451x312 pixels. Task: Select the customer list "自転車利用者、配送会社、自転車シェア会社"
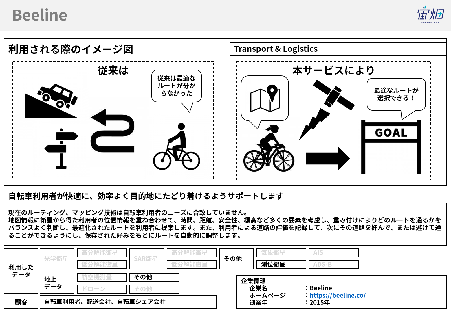[128, 302]
